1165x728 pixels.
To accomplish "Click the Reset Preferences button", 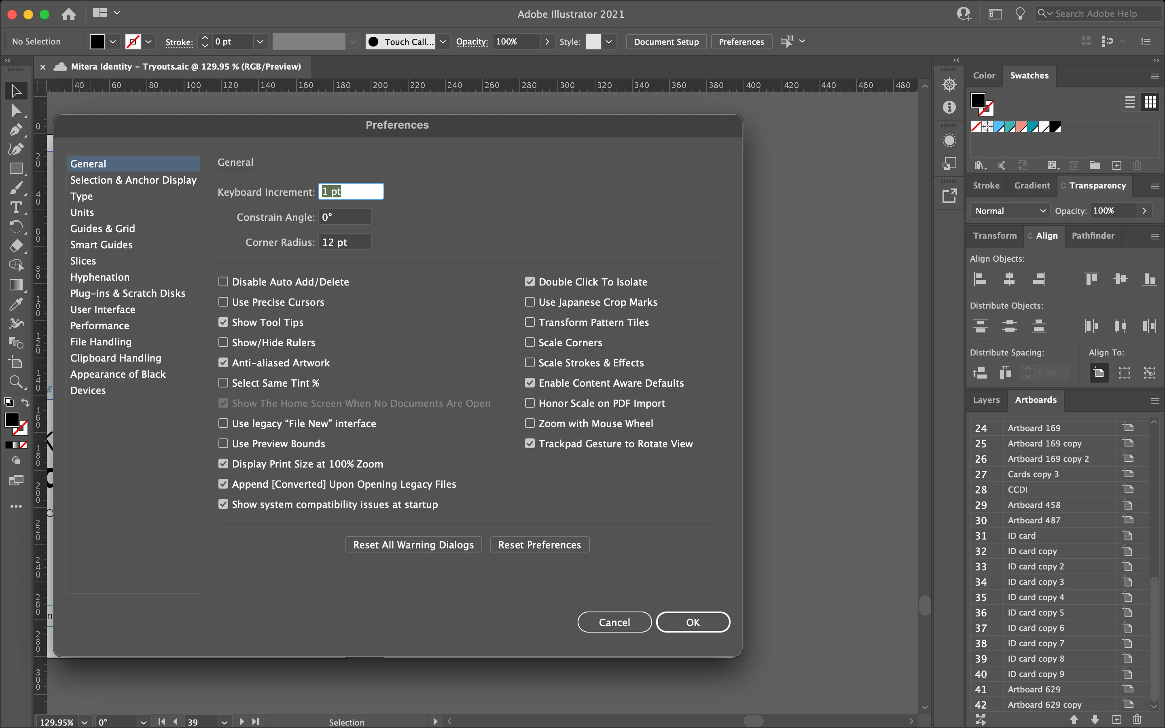I will coord(539,544).
